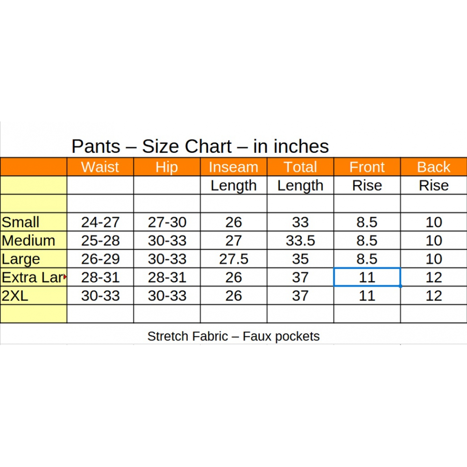Click Medium total length value 33.5
Viewport: 467px width, 467px height.
tap(300, 241)
